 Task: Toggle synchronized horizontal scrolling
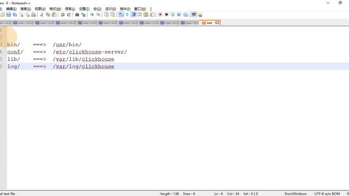113,15
